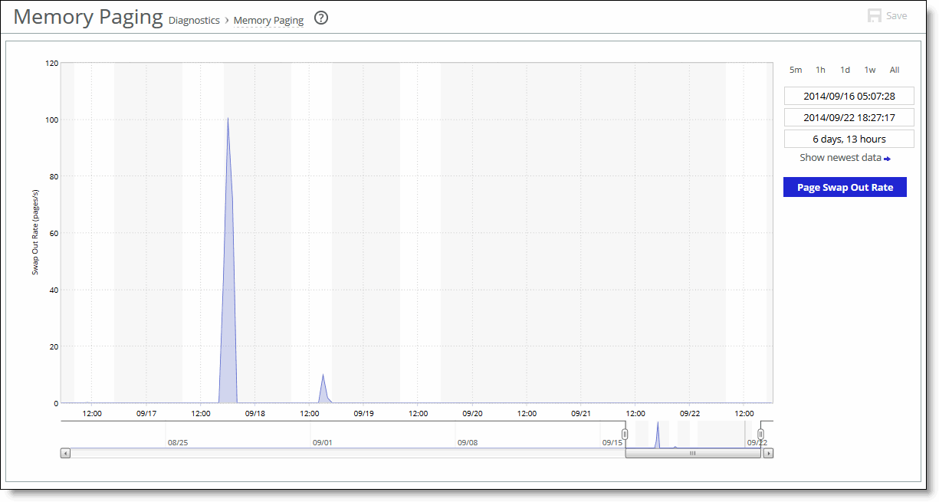The image size is (939, 502).
Task: Select Memory Paging in the breadcrumb
Action: point(268,20)
